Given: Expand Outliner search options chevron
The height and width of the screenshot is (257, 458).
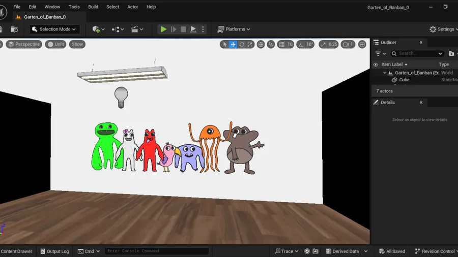Looking at the screenshot, I should [x=440, y=54].
